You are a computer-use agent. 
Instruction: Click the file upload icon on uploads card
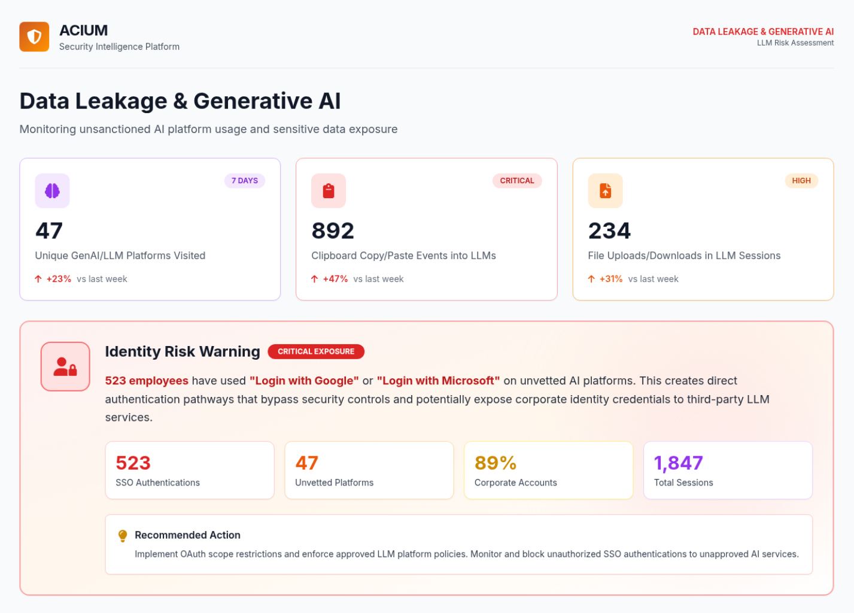605,190
